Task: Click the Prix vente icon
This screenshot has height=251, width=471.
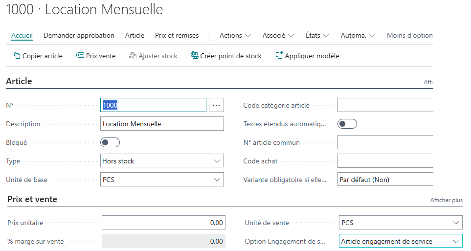Action: pyautogui.click(x=80, y=56)
